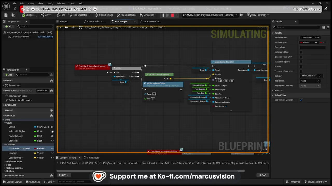Tick the Expose on Spawn checkbox
The image size is (332, 186).
coord(301,62)
